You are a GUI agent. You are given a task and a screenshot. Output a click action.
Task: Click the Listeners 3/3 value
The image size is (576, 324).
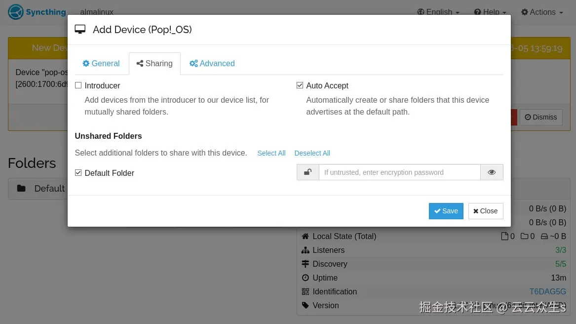click(x=561, y=250)
